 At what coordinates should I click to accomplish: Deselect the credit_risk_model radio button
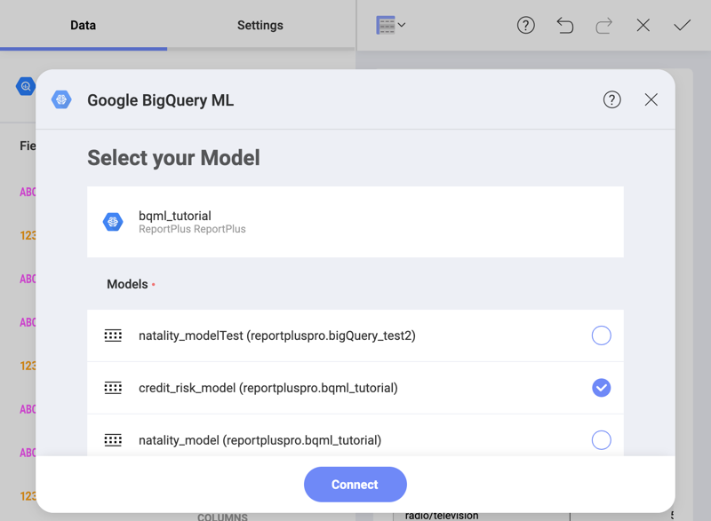tap(602, 388)
